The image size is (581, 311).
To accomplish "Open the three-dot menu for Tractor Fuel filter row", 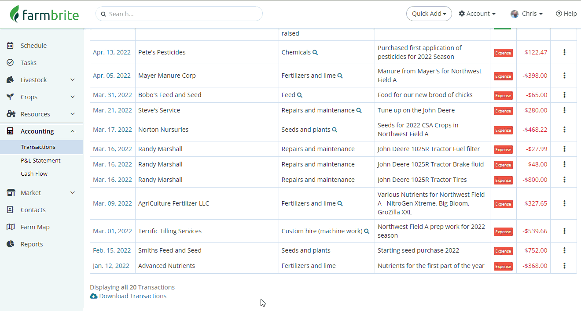I will pyautogui.click(x=564, y=149).
